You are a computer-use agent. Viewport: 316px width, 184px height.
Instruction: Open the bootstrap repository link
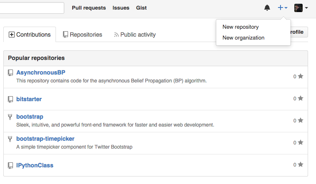point(30,117)
